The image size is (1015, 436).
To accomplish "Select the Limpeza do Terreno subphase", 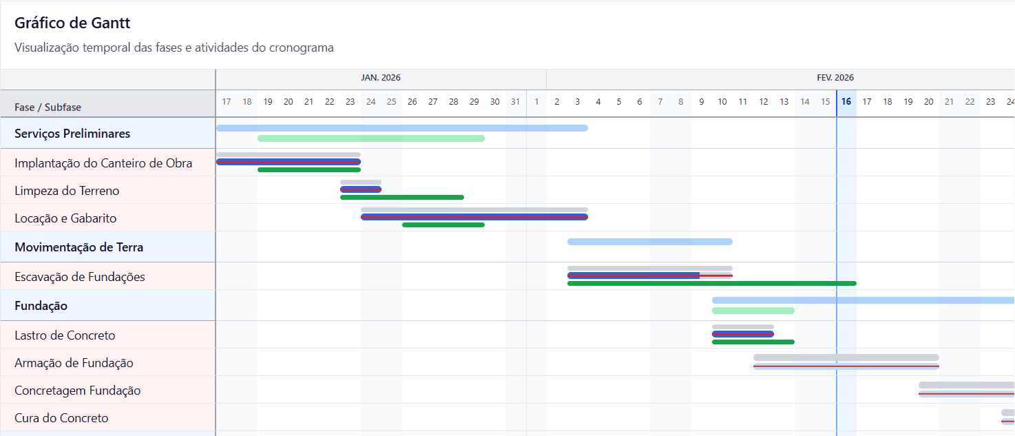I will click(x=65, y=190).
